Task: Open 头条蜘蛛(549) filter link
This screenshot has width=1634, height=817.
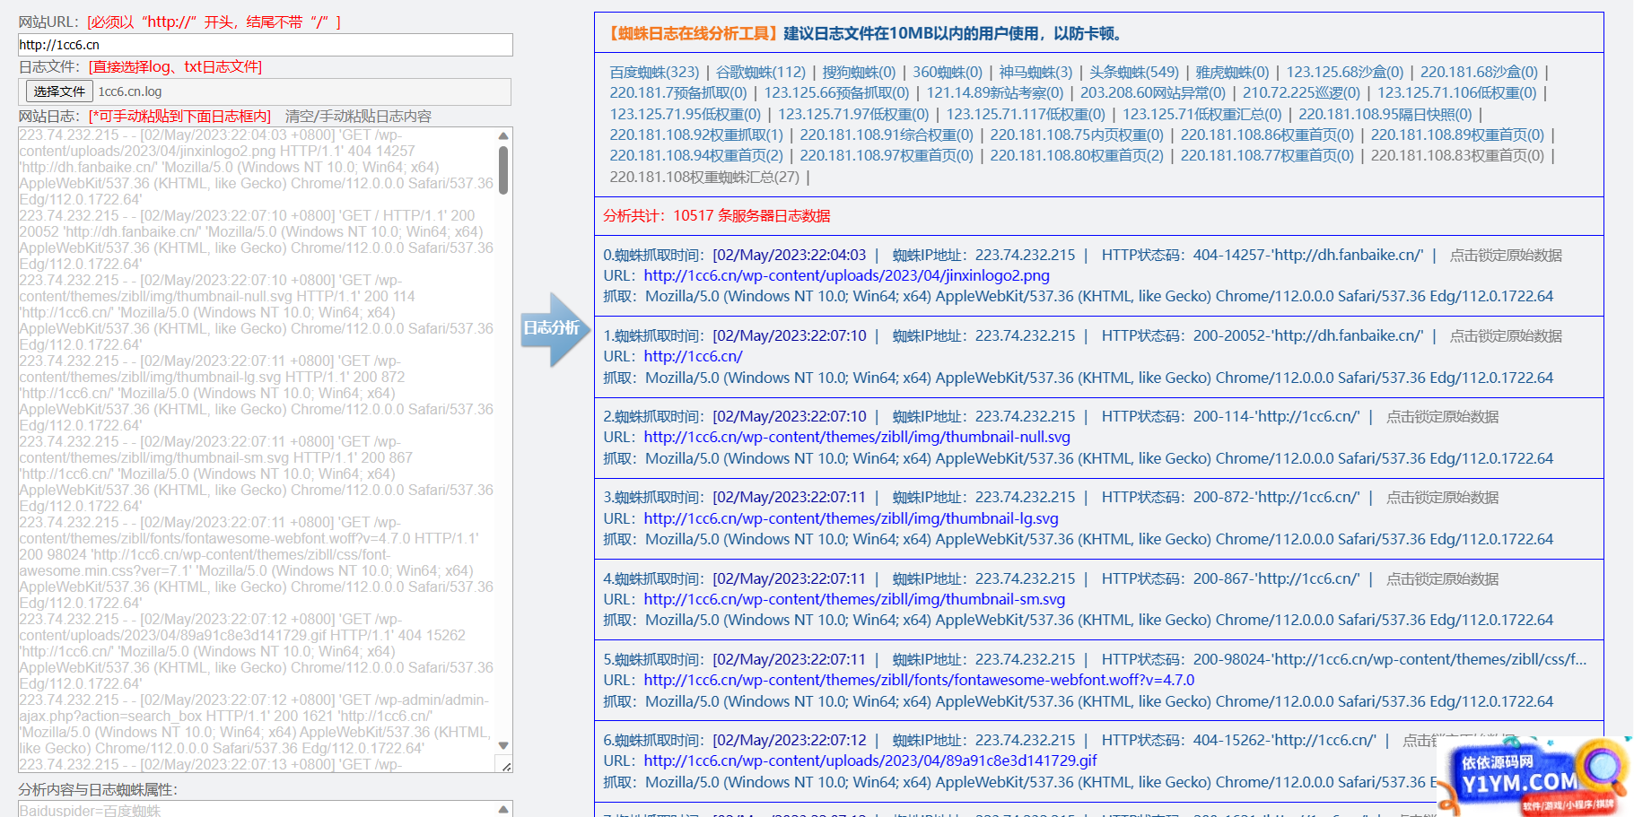Action: 1134,72
